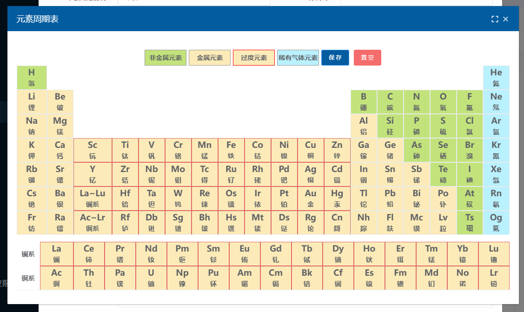Choose the Pu 钚 element

(x=213, y=278)
